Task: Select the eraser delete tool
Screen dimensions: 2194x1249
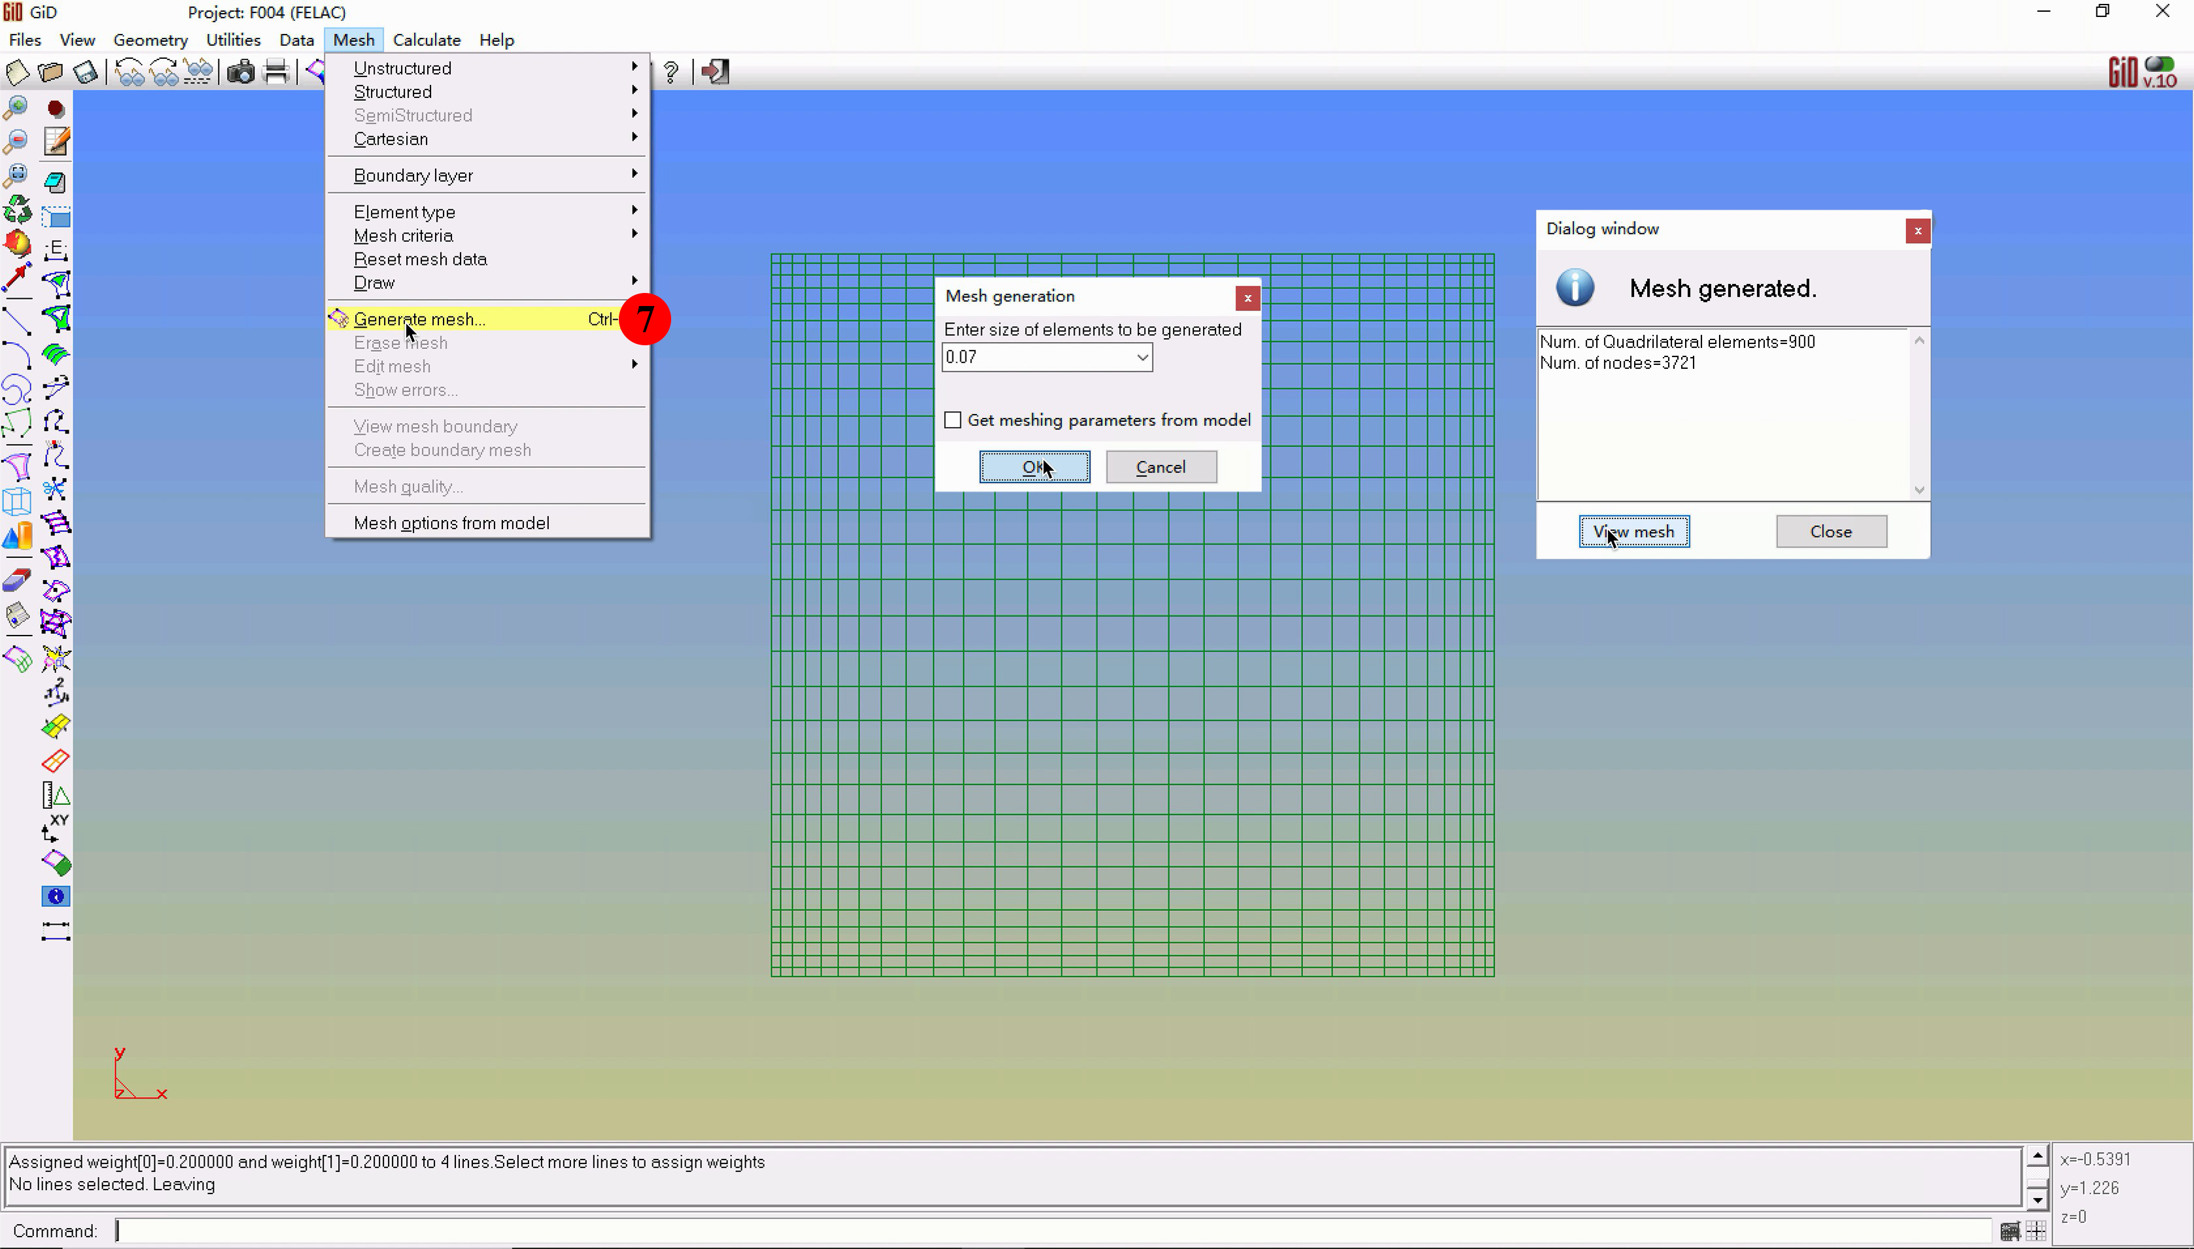Action: (x=16, y=581)
